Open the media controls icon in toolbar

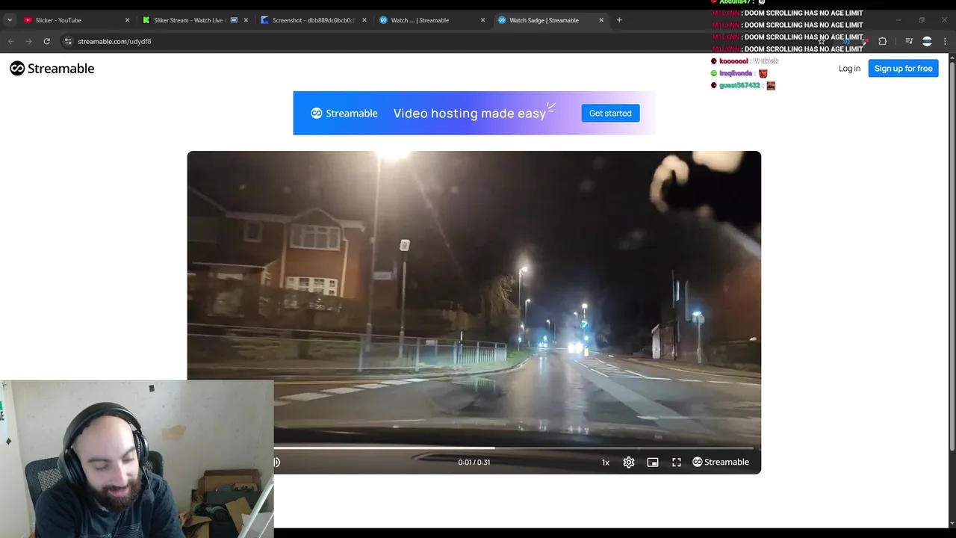coord(909,41)
